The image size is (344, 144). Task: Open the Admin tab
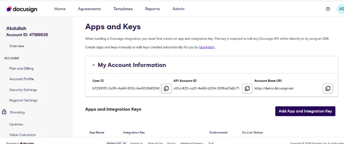(x=178, y=9)
